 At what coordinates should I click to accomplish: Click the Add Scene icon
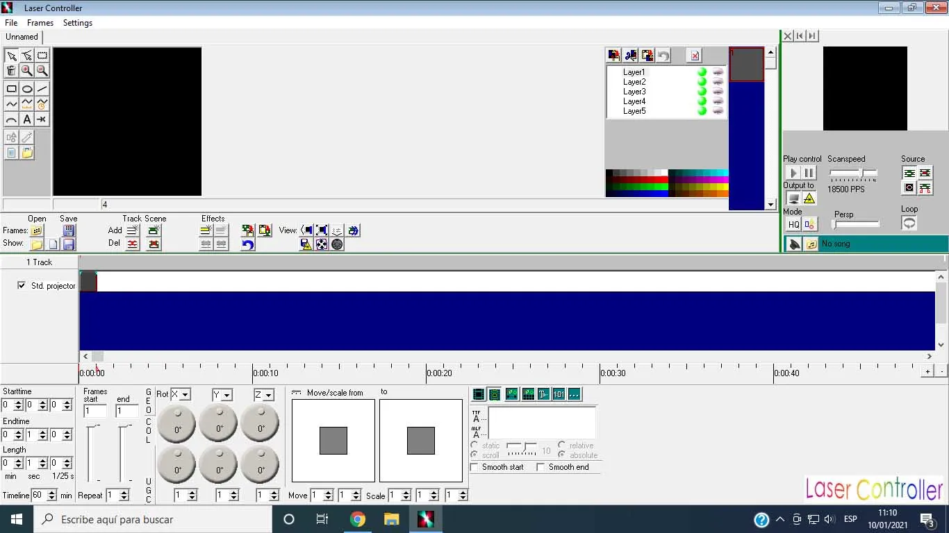pyautogui.click(x=154, y=230)
